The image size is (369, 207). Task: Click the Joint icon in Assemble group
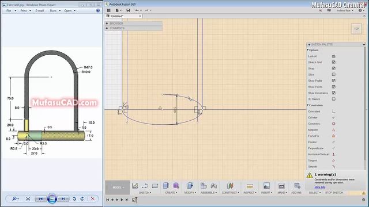tap(214, 186)
